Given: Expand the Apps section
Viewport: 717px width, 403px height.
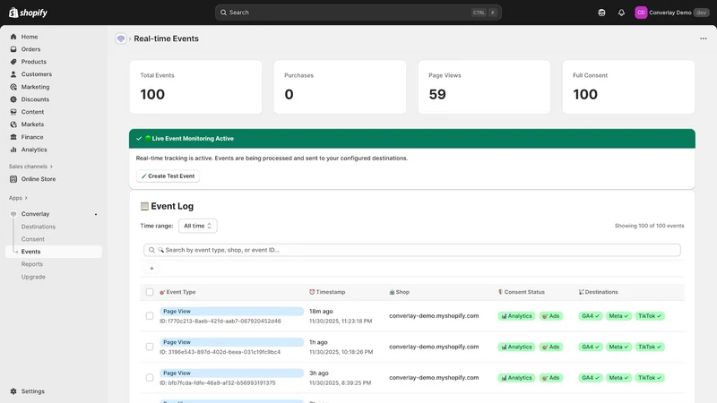Looking at the screenshot, I should (x=18, y=198).
